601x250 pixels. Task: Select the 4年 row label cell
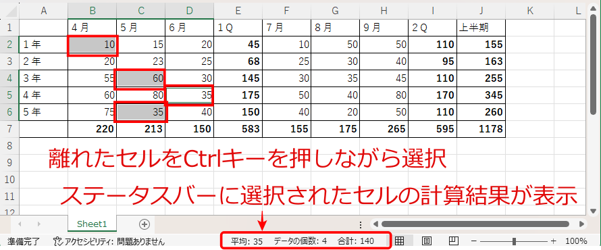43,95
